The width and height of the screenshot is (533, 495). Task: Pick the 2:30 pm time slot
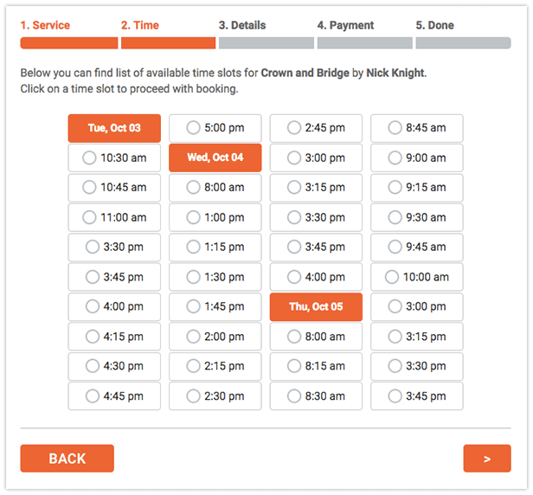[215, 396]
